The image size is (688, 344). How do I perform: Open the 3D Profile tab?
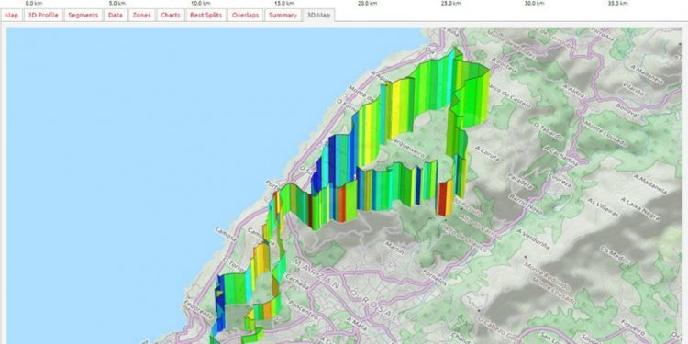43,15
